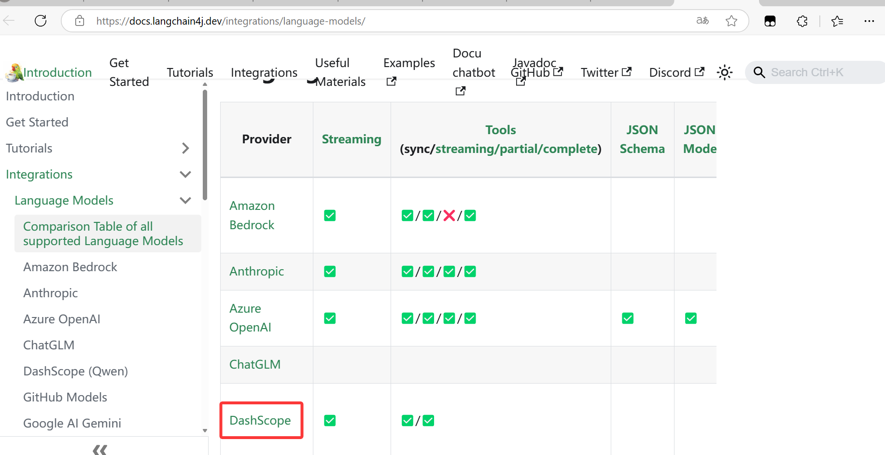Select Integrations in the sidebar
The width and height of the screenshot is (885, 455).
tap(39, 174)
